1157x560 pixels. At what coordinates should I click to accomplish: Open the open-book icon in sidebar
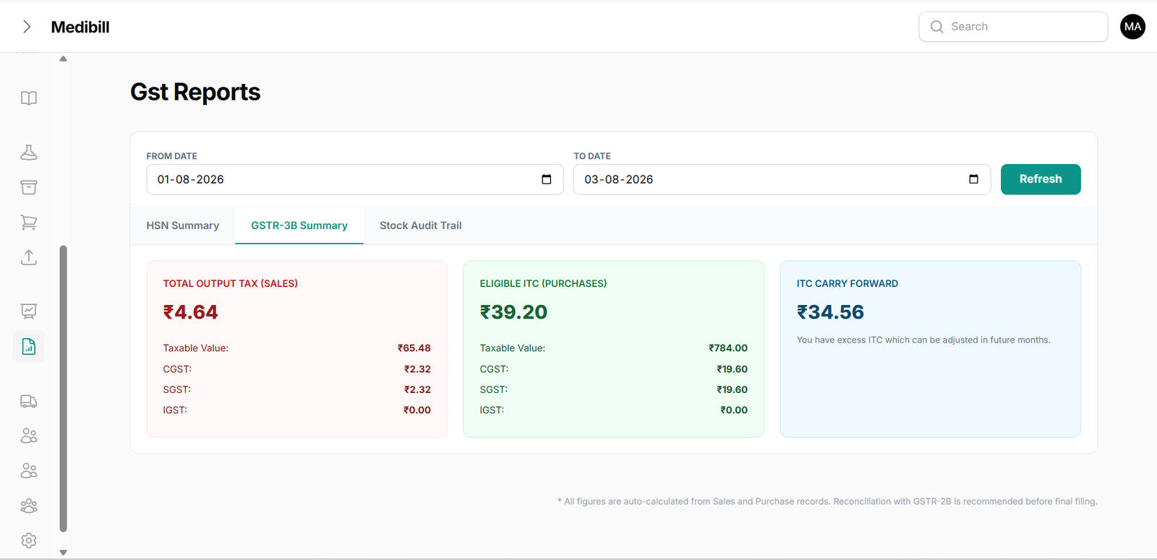click(x=29, y=98)
